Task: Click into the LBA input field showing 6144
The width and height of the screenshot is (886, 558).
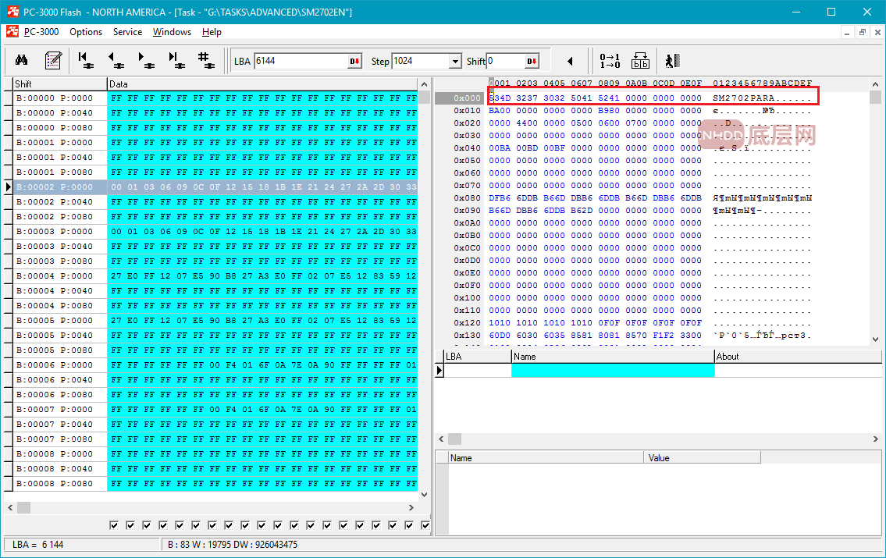Action: (301, 61)
